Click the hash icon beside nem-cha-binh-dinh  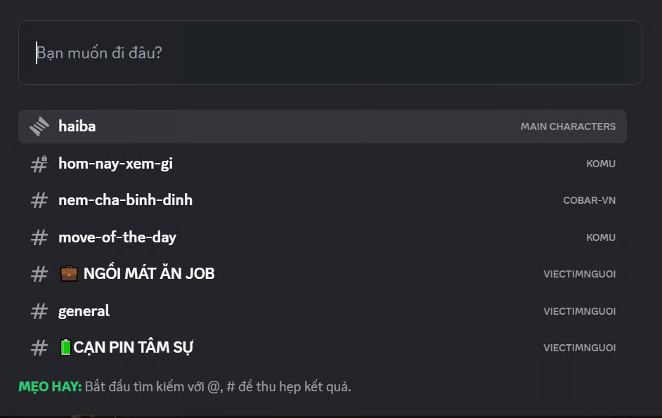coord(39,200)
